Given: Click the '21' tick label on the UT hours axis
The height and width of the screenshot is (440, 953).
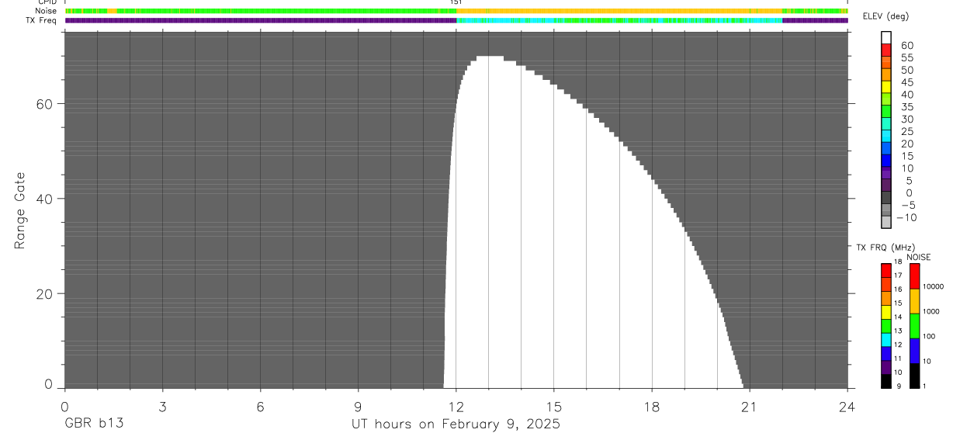Looking at the screenshot, I should (x=750, y=407).
